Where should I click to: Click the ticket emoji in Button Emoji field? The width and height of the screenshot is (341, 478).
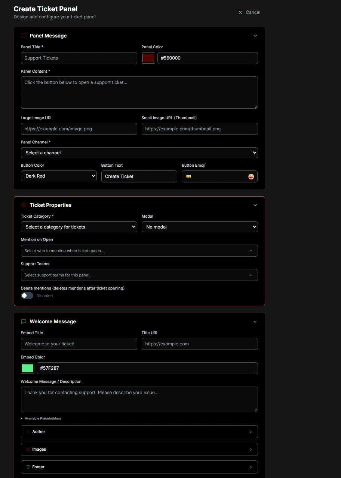point(188,176)
